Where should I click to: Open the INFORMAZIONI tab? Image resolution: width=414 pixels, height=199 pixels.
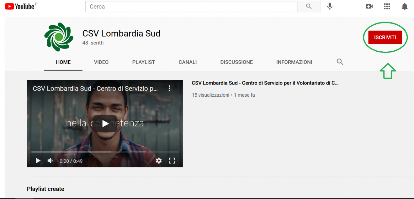click(294, 62)
